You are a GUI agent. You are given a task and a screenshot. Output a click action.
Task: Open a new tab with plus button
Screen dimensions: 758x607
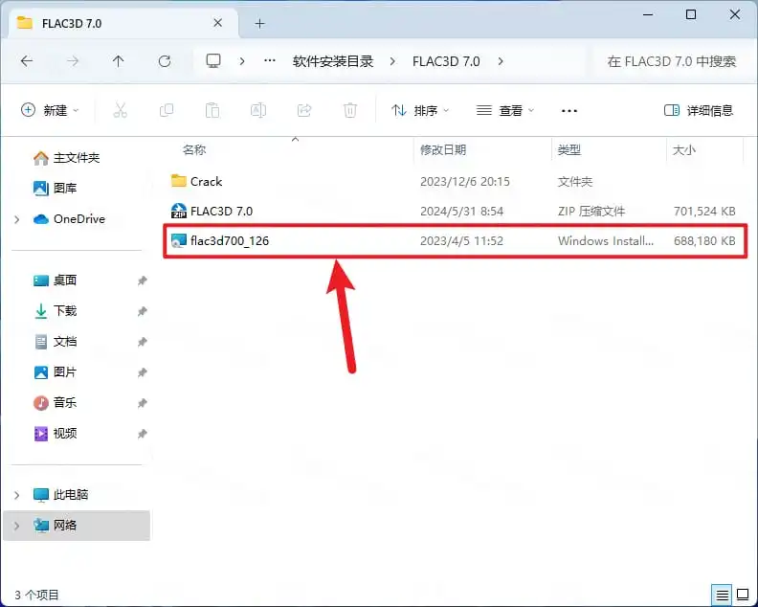259,23
